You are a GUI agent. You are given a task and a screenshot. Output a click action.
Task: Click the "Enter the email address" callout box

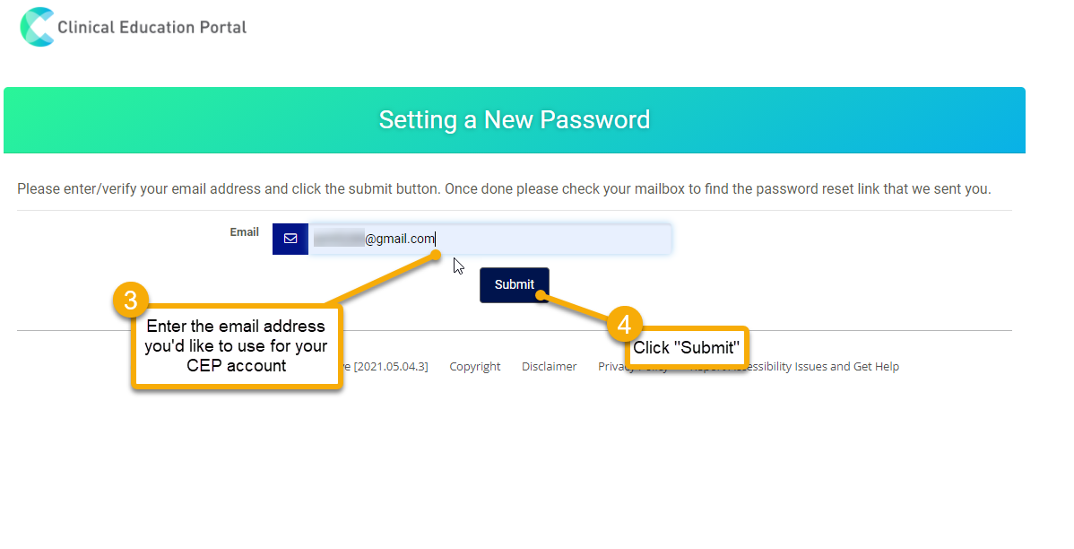[237, 346]
